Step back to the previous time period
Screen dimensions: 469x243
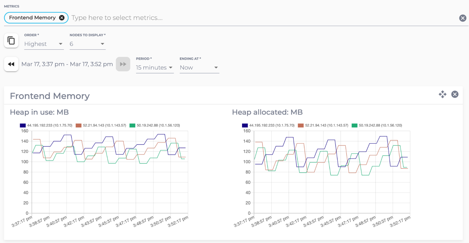point(11,64)
